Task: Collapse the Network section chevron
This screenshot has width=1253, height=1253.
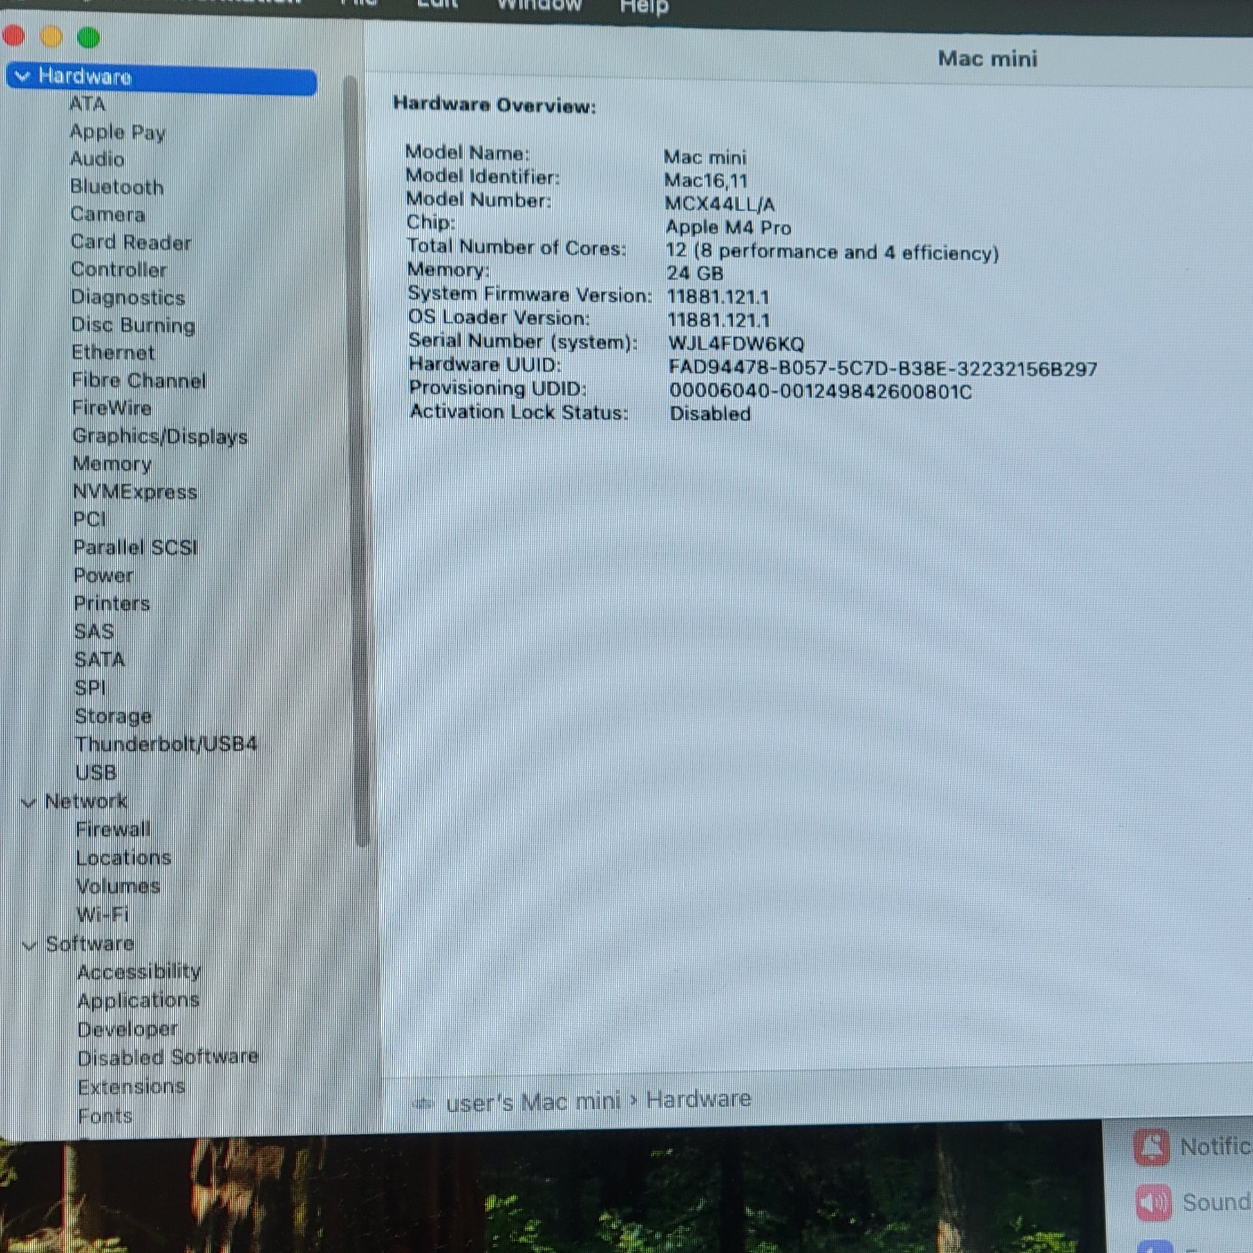Action: (x=28, y=803)
